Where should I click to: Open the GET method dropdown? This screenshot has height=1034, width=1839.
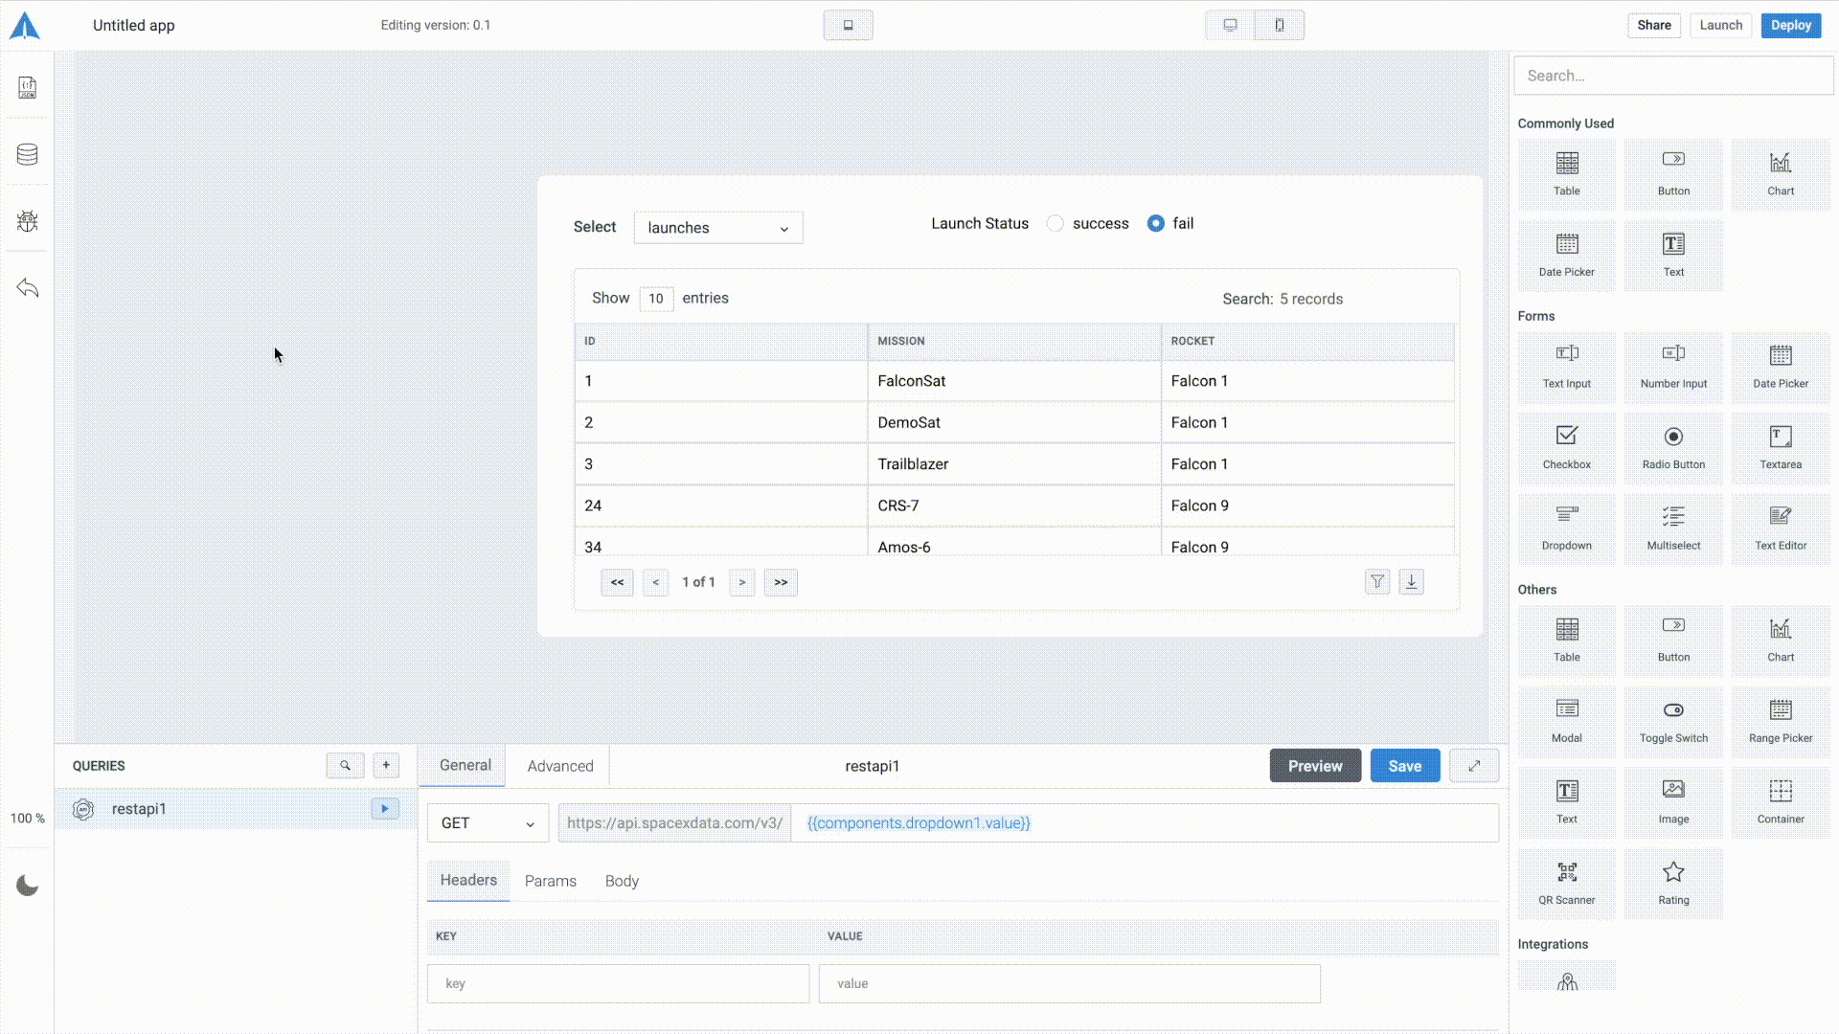point(488,823)
